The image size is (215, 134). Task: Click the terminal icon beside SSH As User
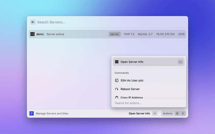coord(117,80)
